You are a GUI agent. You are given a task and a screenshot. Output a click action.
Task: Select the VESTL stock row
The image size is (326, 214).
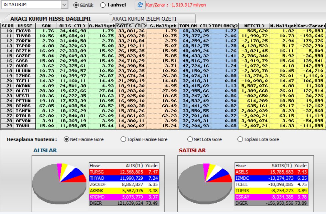click(163, 96)
